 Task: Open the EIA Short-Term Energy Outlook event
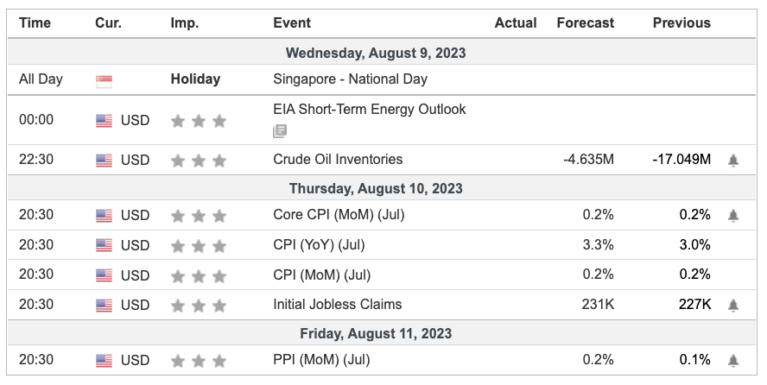click(369, 110)
